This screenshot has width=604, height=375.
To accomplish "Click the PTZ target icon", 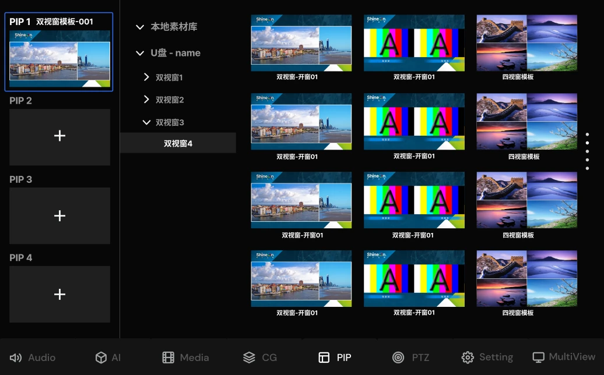I will (398, 358).
